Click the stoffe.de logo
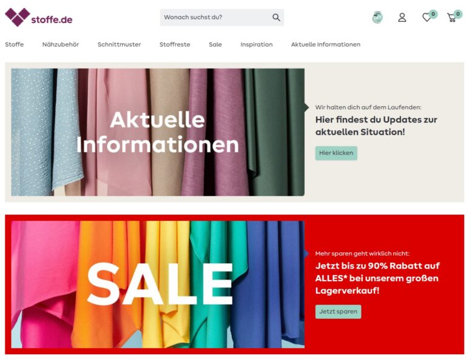Viewport: 466px width, 359px height. tap(39, 17)
